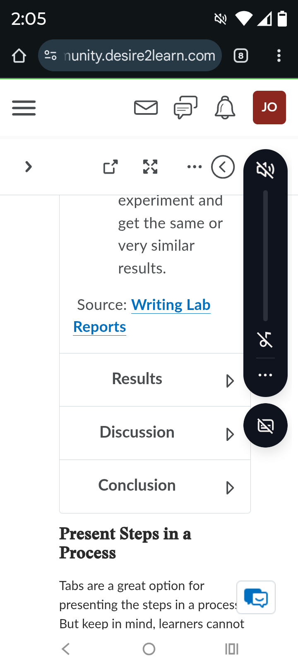Viewport: 298px width, 668px height.
Task: Open subscription alerts chat bubbles icon
Action: click(185, 107)
